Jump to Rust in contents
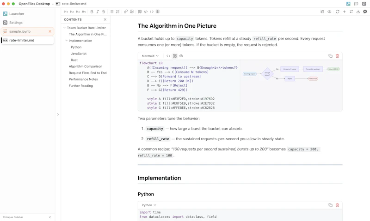Viewport: 370px width, 221px height. [x=74, y=60]
